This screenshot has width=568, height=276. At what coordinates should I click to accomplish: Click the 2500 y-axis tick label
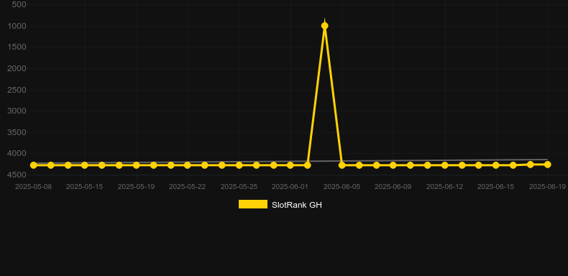(17, 90)
